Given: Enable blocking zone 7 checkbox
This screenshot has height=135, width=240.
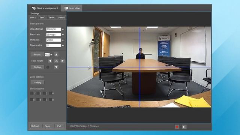Looking at the screenshot, I should click(x=44, y=99).
